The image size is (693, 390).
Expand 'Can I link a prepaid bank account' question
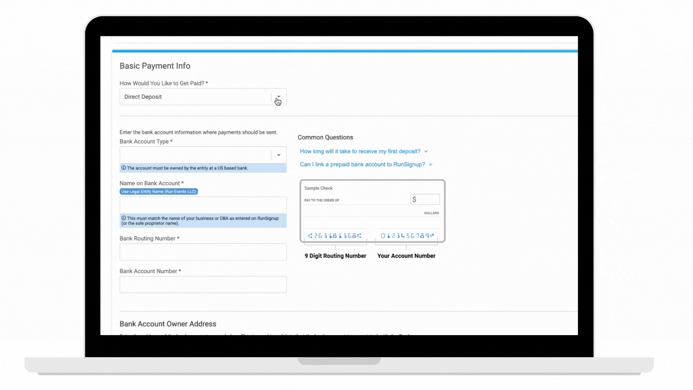(362, 164)
